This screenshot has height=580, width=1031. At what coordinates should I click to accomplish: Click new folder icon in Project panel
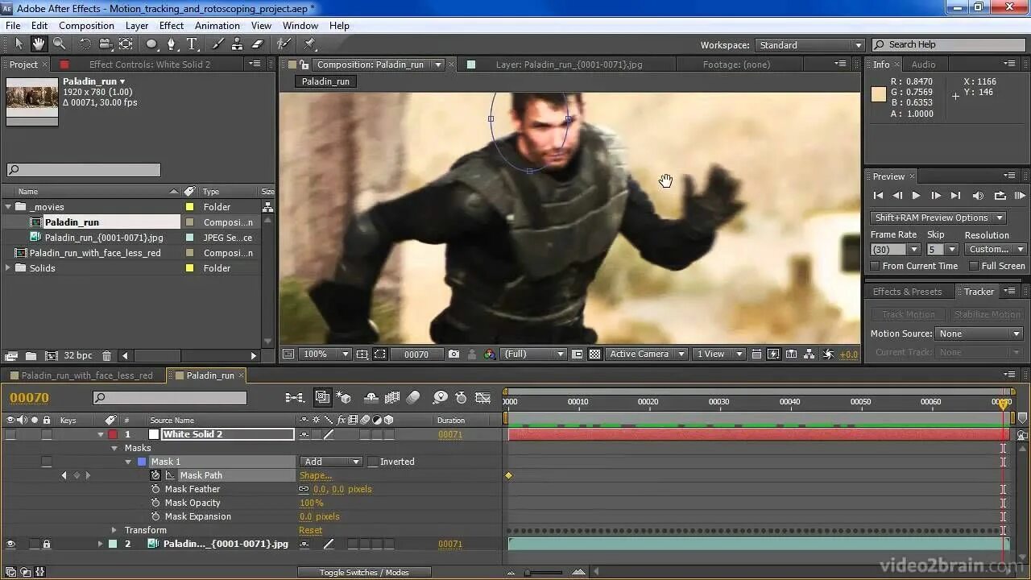(31, 355)
